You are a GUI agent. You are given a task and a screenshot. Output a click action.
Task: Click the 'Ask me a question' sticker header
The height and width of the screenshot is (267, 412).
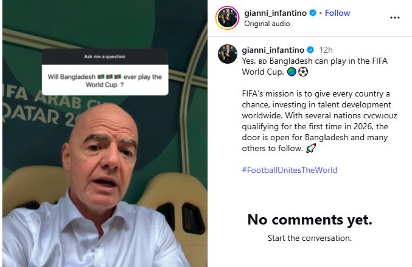click(105, 56)
